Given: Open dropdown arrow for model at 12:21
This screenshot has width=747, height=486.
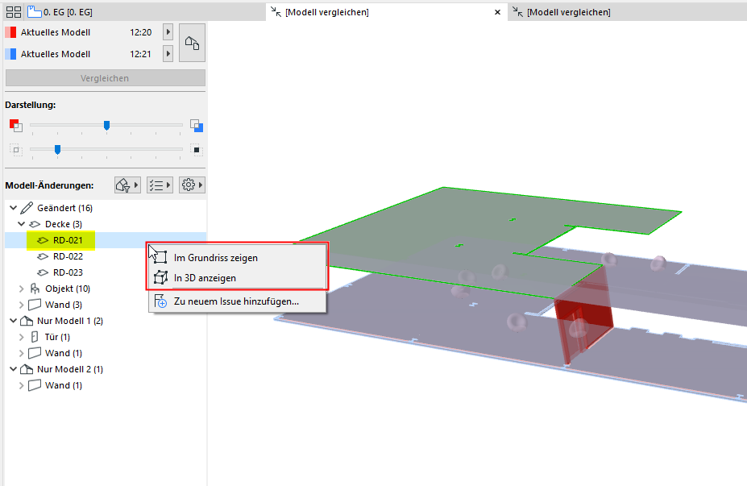Looking at the screenshot, I should pos(168,53).
